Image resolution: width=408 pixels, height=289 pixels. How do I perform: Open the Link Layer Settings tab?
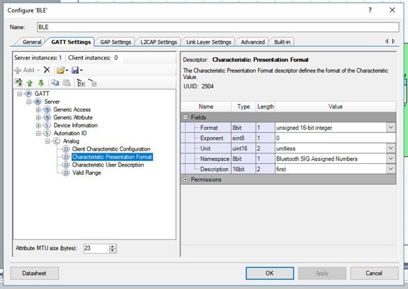pos(208,42)
